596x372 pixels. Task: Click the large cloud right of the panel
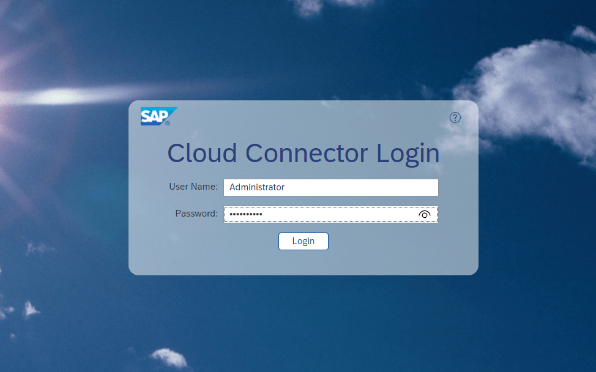coord(532,92)
